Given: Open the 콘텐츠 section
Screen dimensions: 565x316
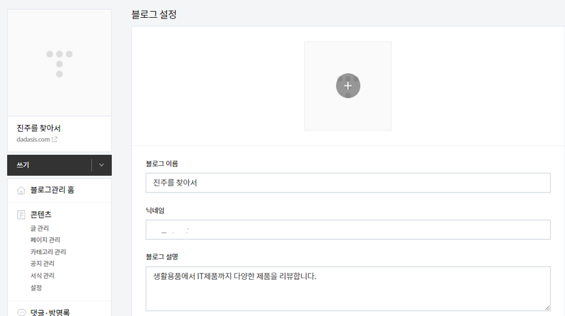Looking at the screenshot, I should 41,215.
